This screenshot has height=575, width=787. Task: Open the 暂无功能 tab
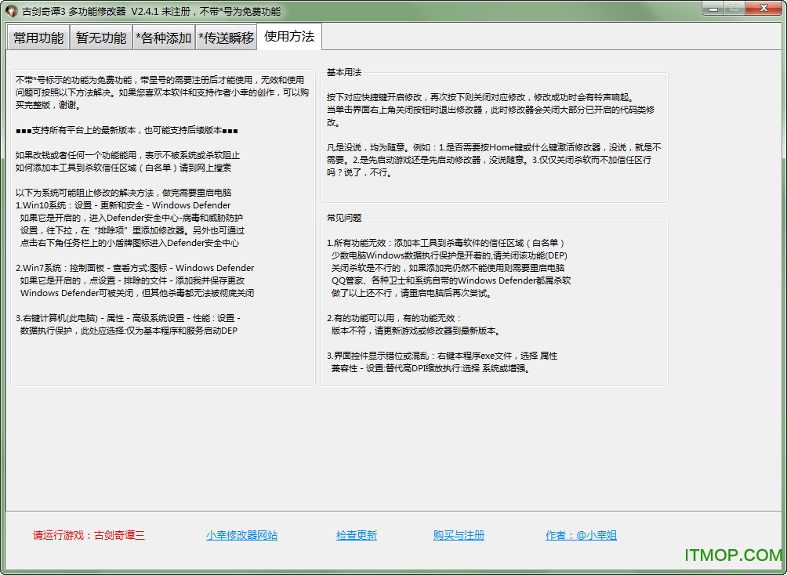click(x=100, y=37)
